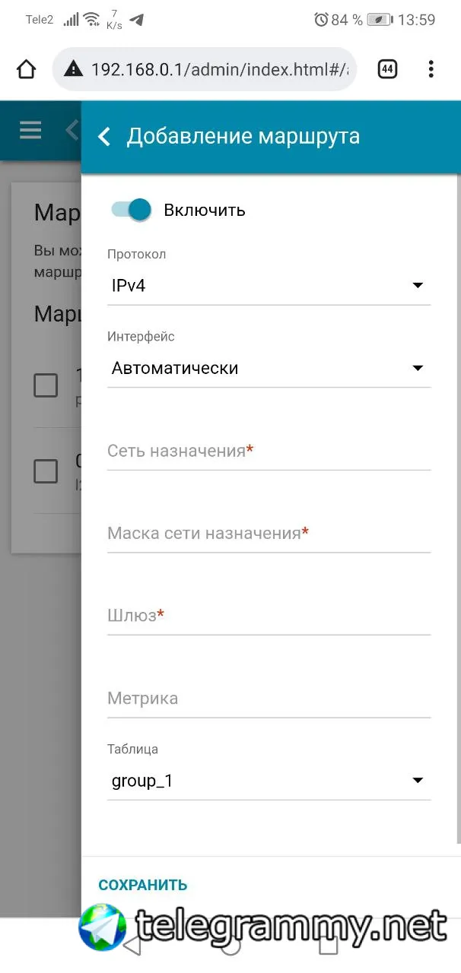The height and width of the screenshot is (973, 461).
Task: Check the second route checkbox
Action: pyautogui.click(x=46, y=471)
